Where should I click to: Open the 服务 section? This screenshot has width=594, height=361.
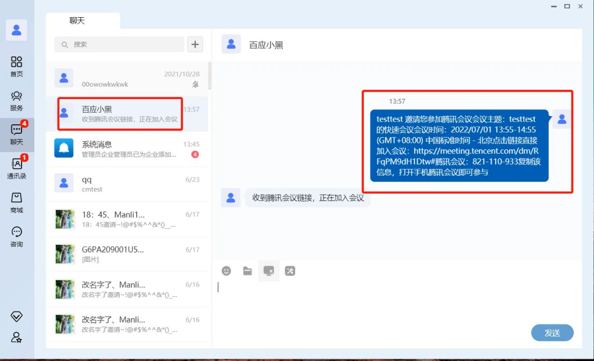point(16,101)
